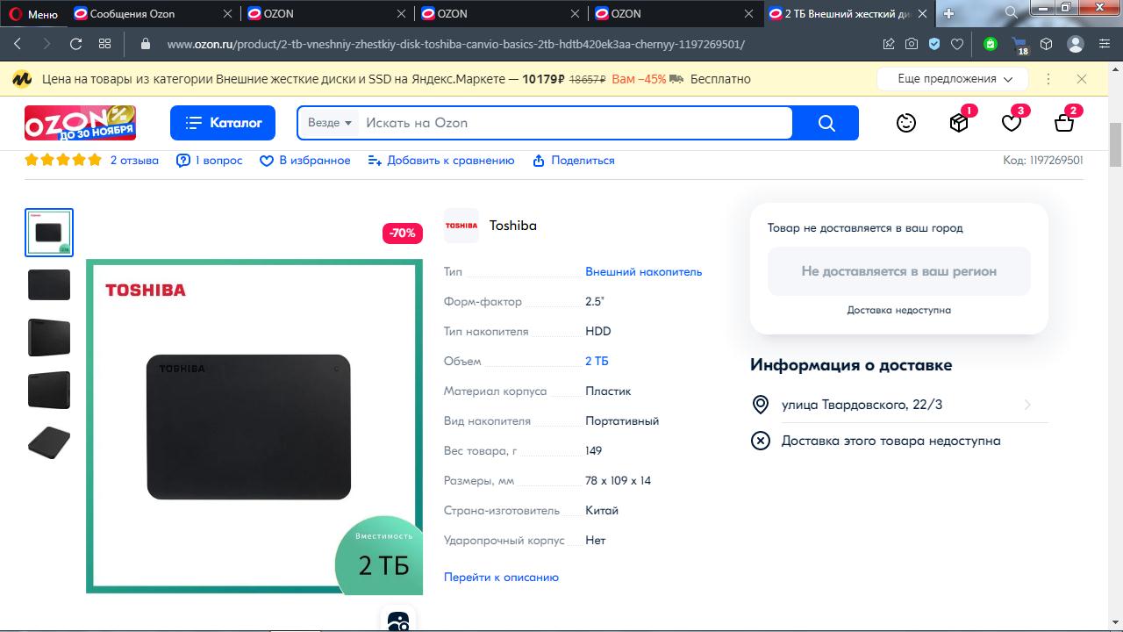The height and width of the screenshot is (632, 1123).
Task: Open the Opera Меню button
Action: tap(33, 14)
